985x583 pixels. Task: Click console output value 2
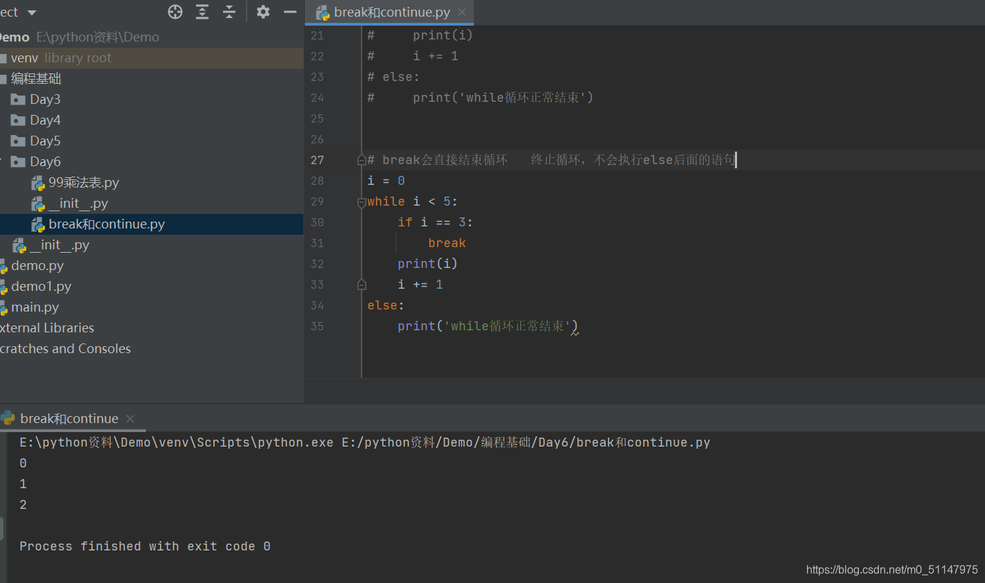point(23,505)
